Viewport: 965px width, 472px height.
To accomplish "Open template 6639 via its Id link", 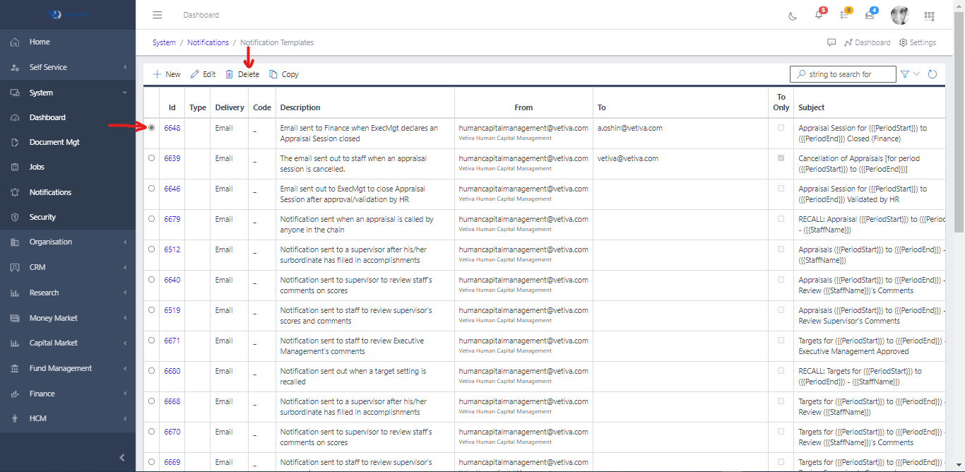I will click(172, 158).
